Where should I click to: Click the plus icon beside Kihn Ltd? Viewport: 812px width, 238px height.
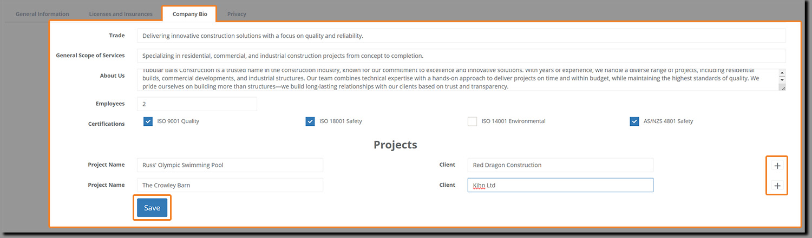tap(777, 186)
